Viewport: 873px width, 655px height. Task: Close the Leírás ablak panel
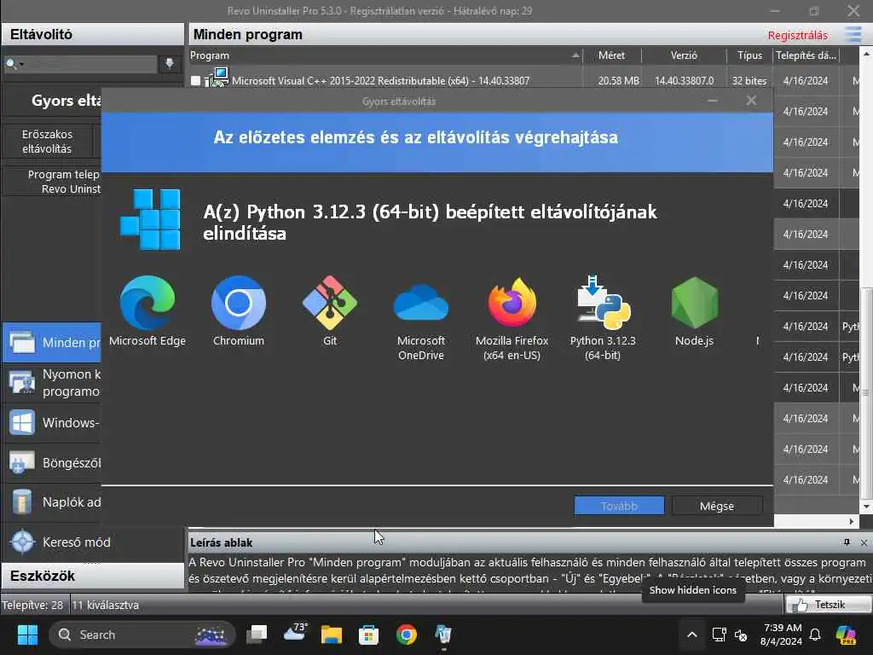[864, 542]
